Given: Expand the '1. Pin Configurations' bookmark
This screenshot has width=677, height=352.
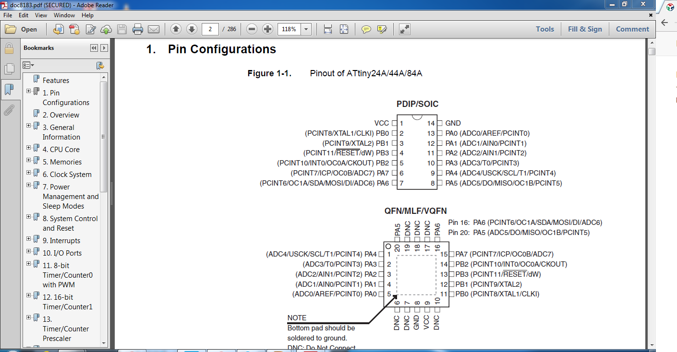Looking at the screenshot, I should (x=29, y=91).
